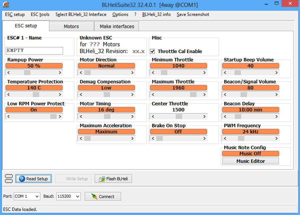Toggle the Throttle Cal Enable checkbox

pyautogui.click(x=152, y=52)
